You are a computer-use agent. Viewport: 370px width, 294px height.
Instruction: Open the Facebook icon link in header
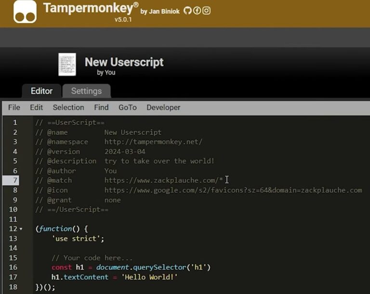[197, 11]
